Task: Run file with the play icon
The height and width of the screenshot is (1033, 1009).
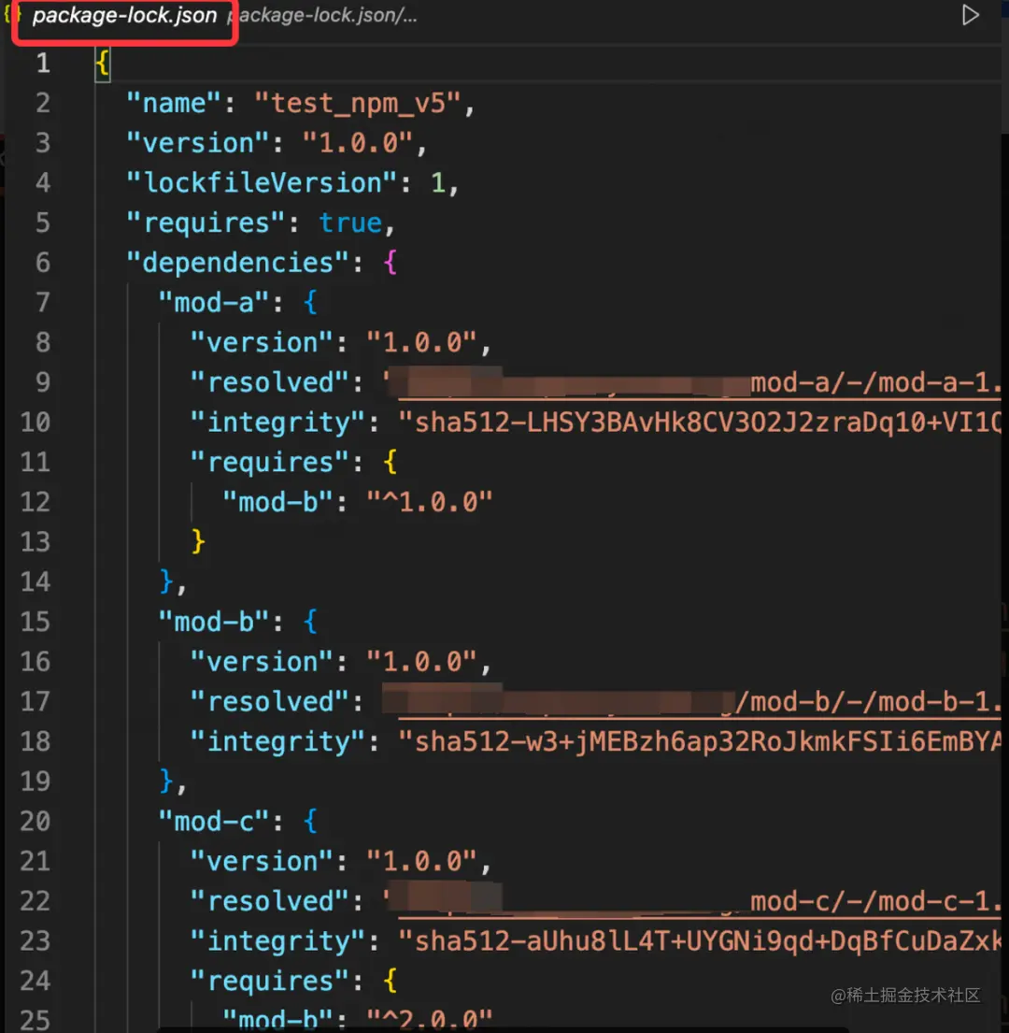Action: (970, 15)
